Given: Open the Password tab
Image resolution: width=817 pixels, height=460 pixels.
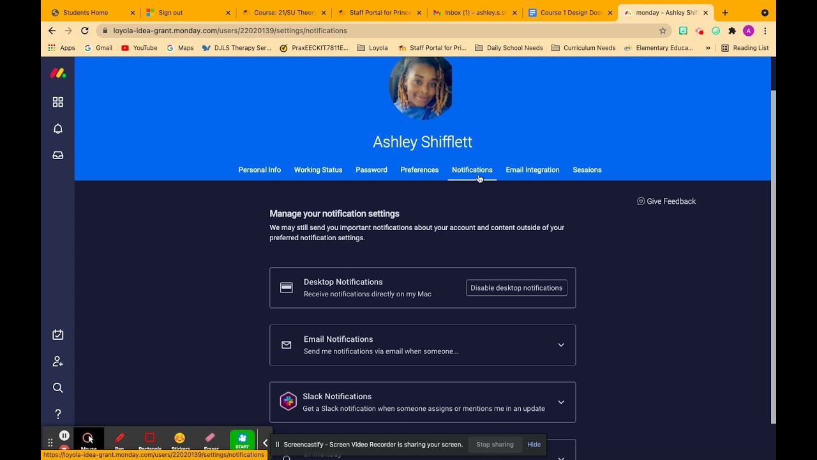Looking at the screenshot, I should coord(371,170).
